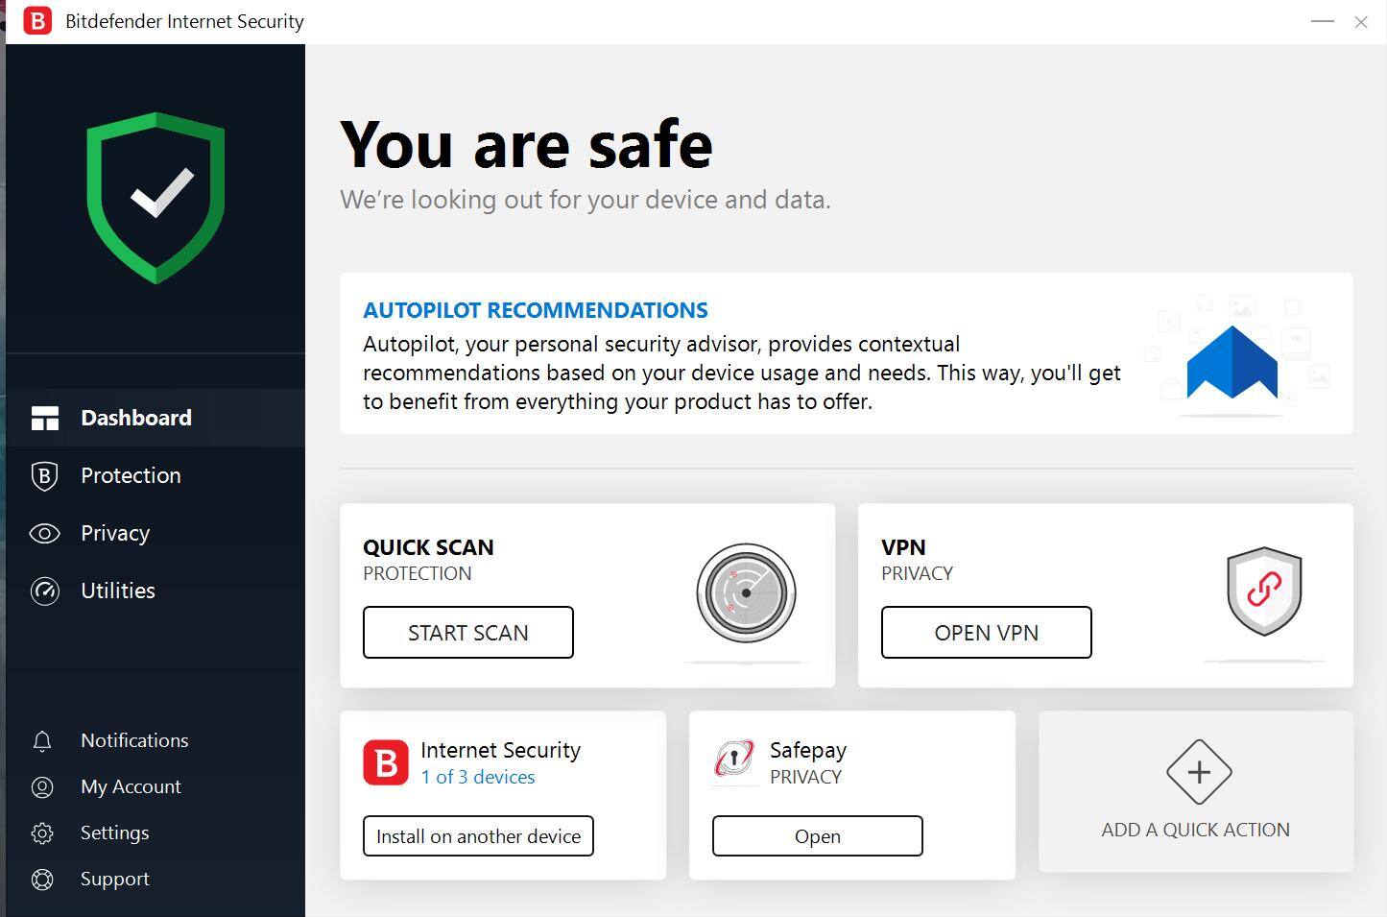The width and height of the screenshot is (1387, 917).
Task: Click the 1 of 3 devices link
Action: pyautogui.click(x=477, y=777)
